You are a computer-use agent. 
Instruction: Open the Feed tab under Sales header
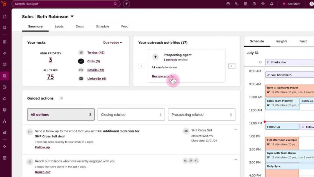124,26
